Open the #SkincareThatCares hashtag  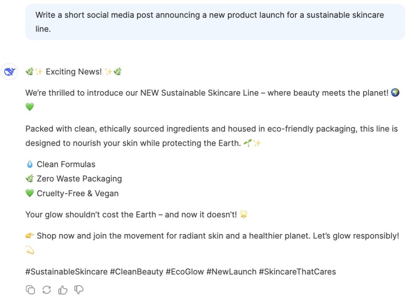pos(297,272)
